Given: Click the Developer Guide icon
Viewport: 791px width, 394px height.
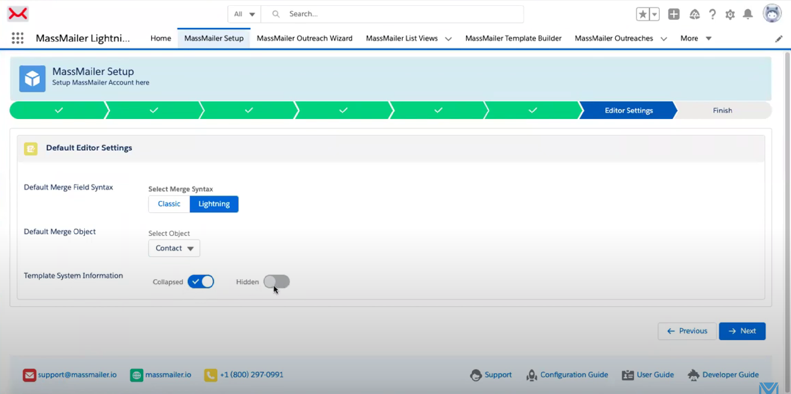Looking at the screenshot, I should (693, 375).
